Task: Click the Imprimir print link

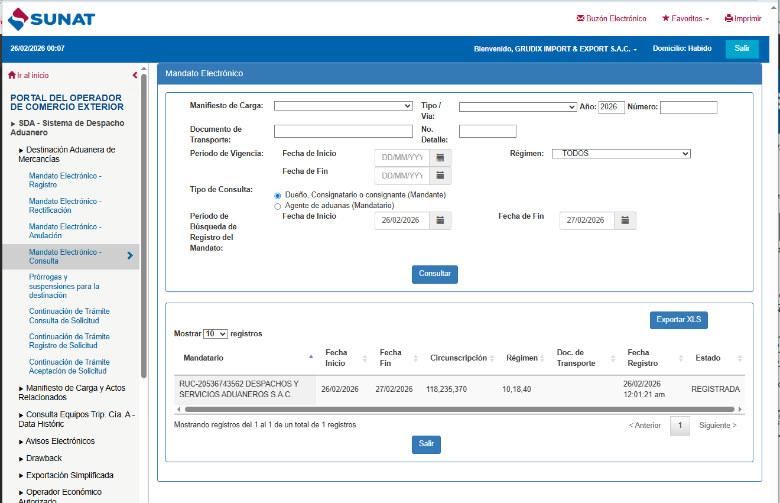Action: (743, 19)
